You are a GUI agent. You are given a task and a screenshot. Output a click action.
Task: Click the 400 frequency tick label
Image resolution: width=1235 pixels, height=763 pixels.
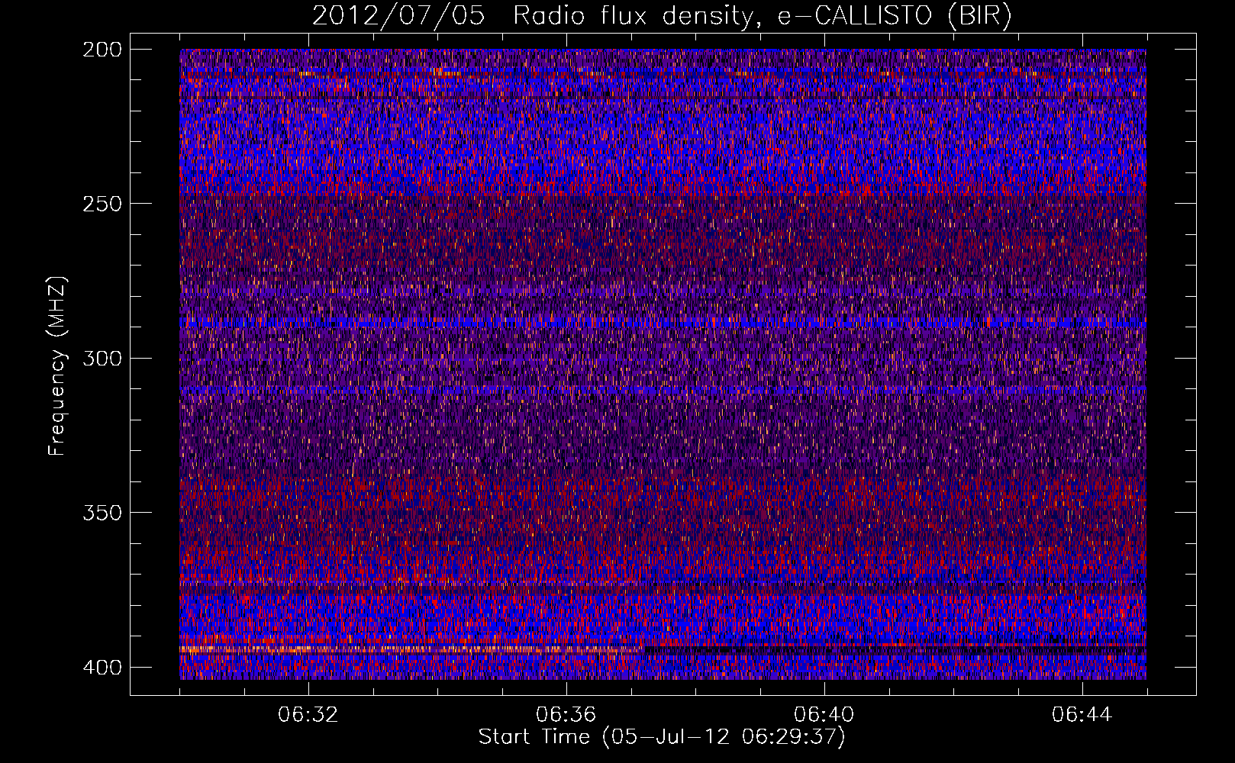click(102, 667)
